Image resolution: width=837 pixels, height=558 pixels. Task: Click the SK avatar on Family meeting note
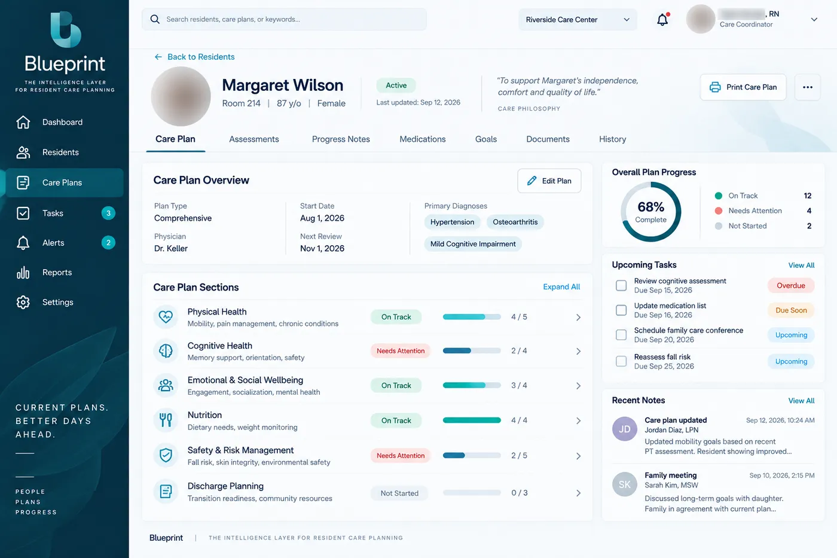pyautogui.click(x=625, y=484)
